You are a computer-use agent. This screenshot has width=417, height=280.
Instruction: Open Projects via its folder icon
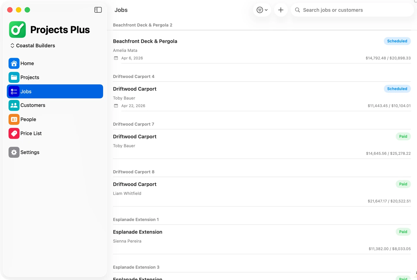coord(14,77)
